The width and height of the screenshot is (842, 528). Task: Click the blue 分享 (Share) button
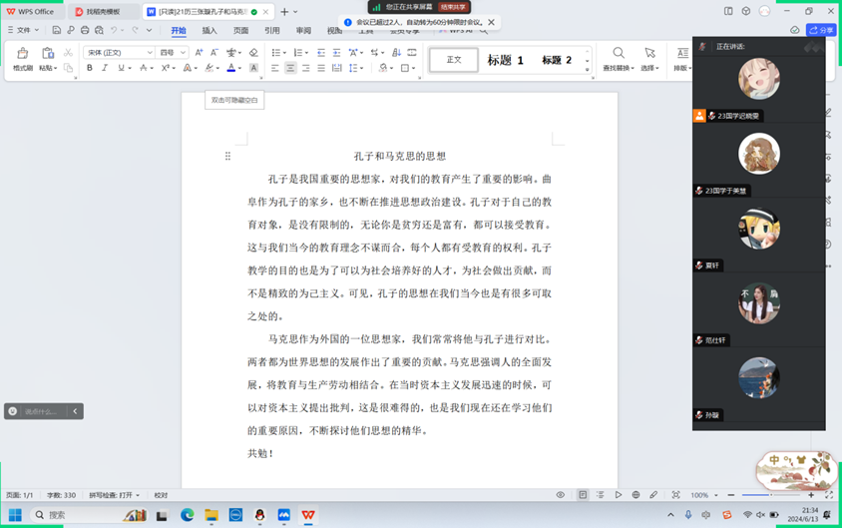coord(821,30)
